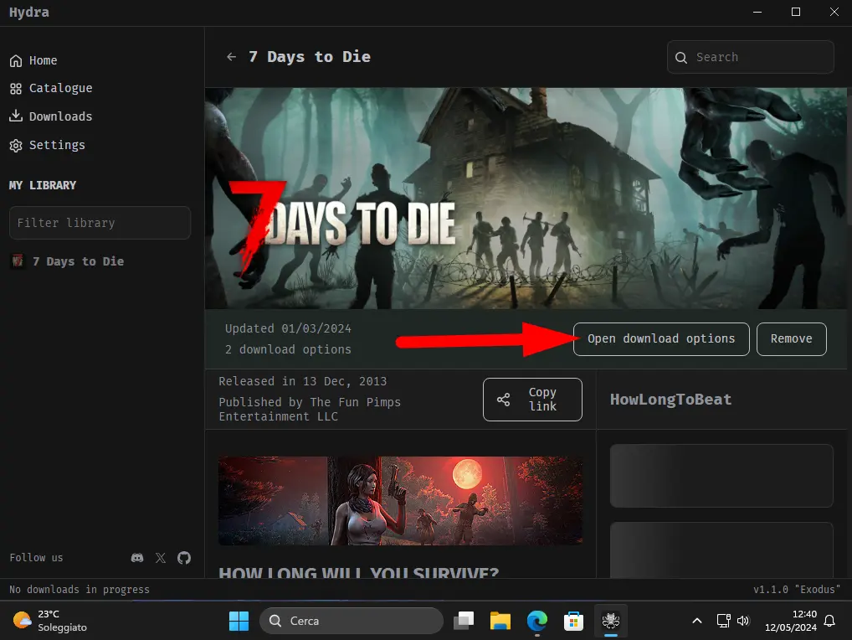
Task: Open the X social link icon
Action: pos(161,558)
